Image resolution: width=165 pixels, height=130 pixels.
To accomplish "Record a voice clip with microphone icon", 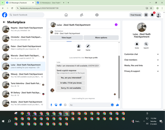I will (51, 105).
